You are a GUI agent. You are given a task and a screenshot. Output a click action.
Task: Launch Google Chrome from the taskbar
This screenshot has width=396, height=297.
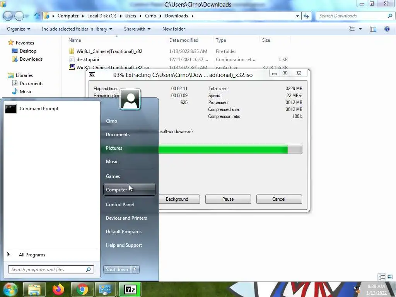click(82, 289)
